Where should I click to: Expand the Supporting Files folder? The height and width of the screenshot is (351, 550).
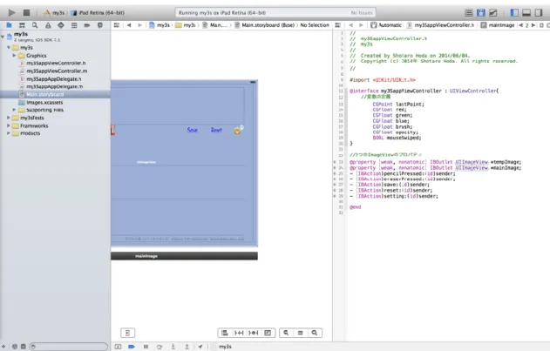pyautogui.click(x=14, y=110)
